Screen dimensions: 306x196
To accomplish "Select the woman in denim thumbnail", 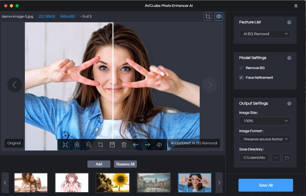I will [195, 183].
